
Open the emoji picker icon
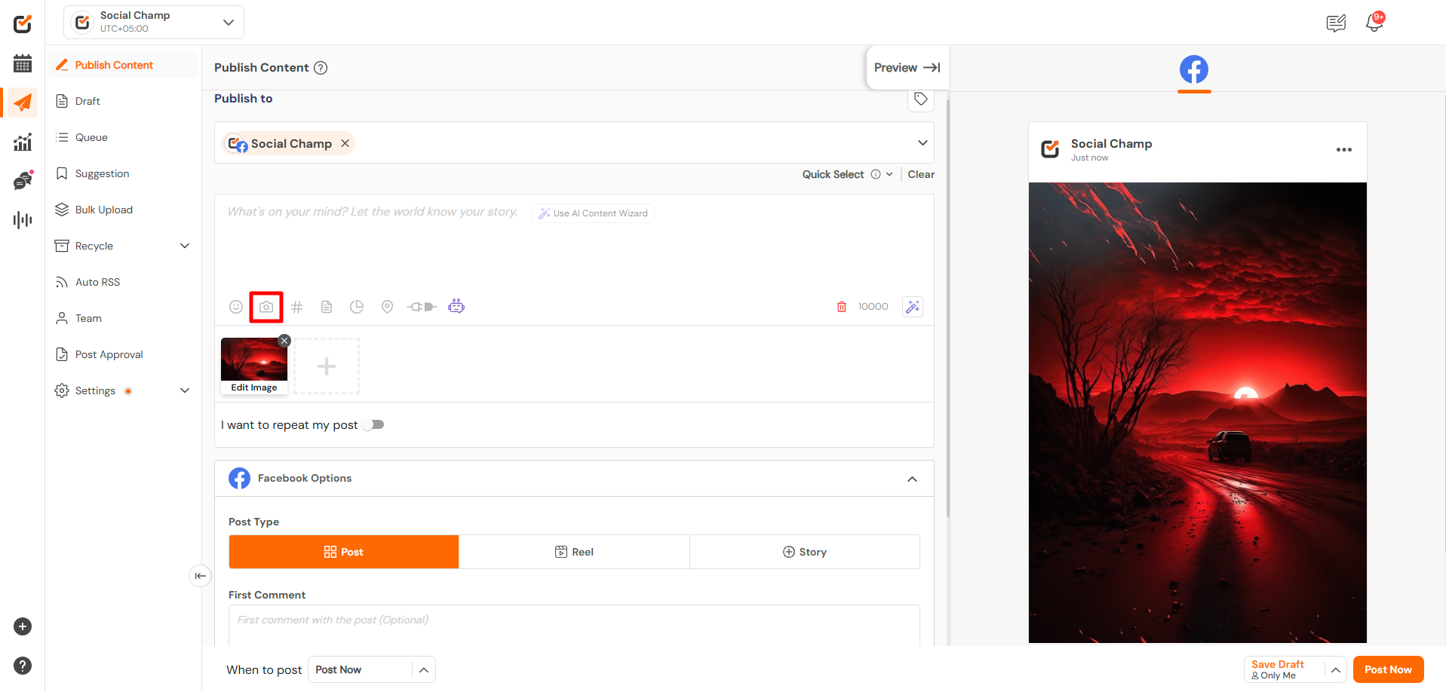coord(236,307)
